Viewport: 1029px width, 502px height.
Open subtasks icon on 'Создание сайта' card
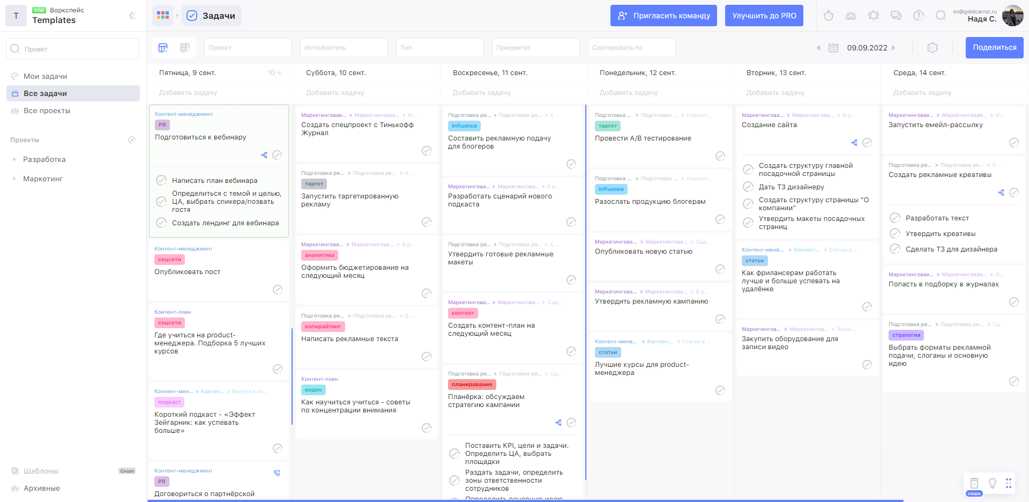pos(854,143)
